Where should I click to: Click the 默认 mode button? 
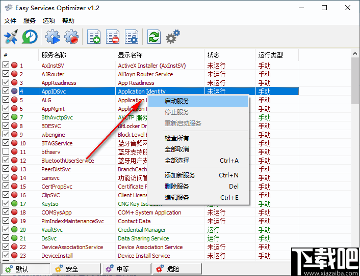(x=25, y=269)
